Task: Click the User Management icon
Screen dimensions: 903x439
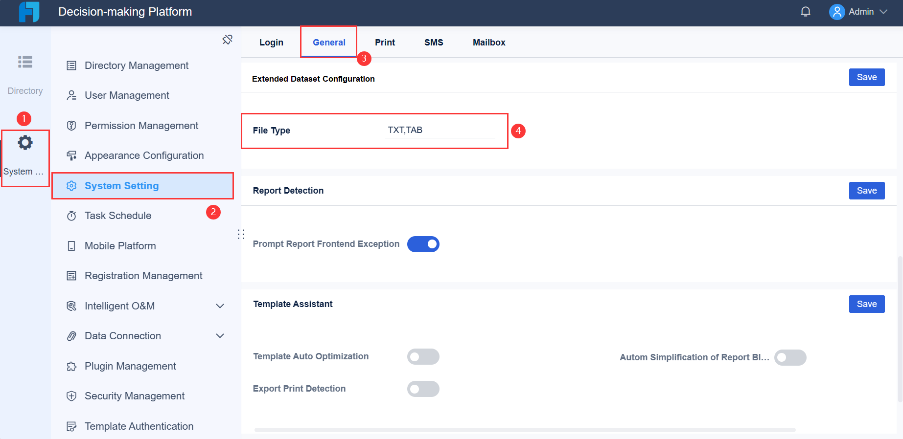Action: click(71, 95)
